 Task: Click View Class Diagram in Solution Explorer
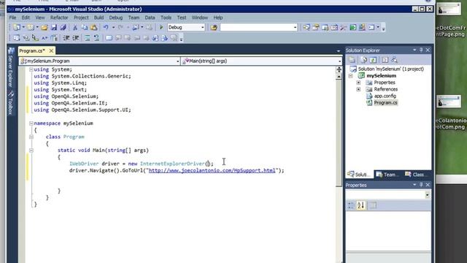tap(394, 60)
